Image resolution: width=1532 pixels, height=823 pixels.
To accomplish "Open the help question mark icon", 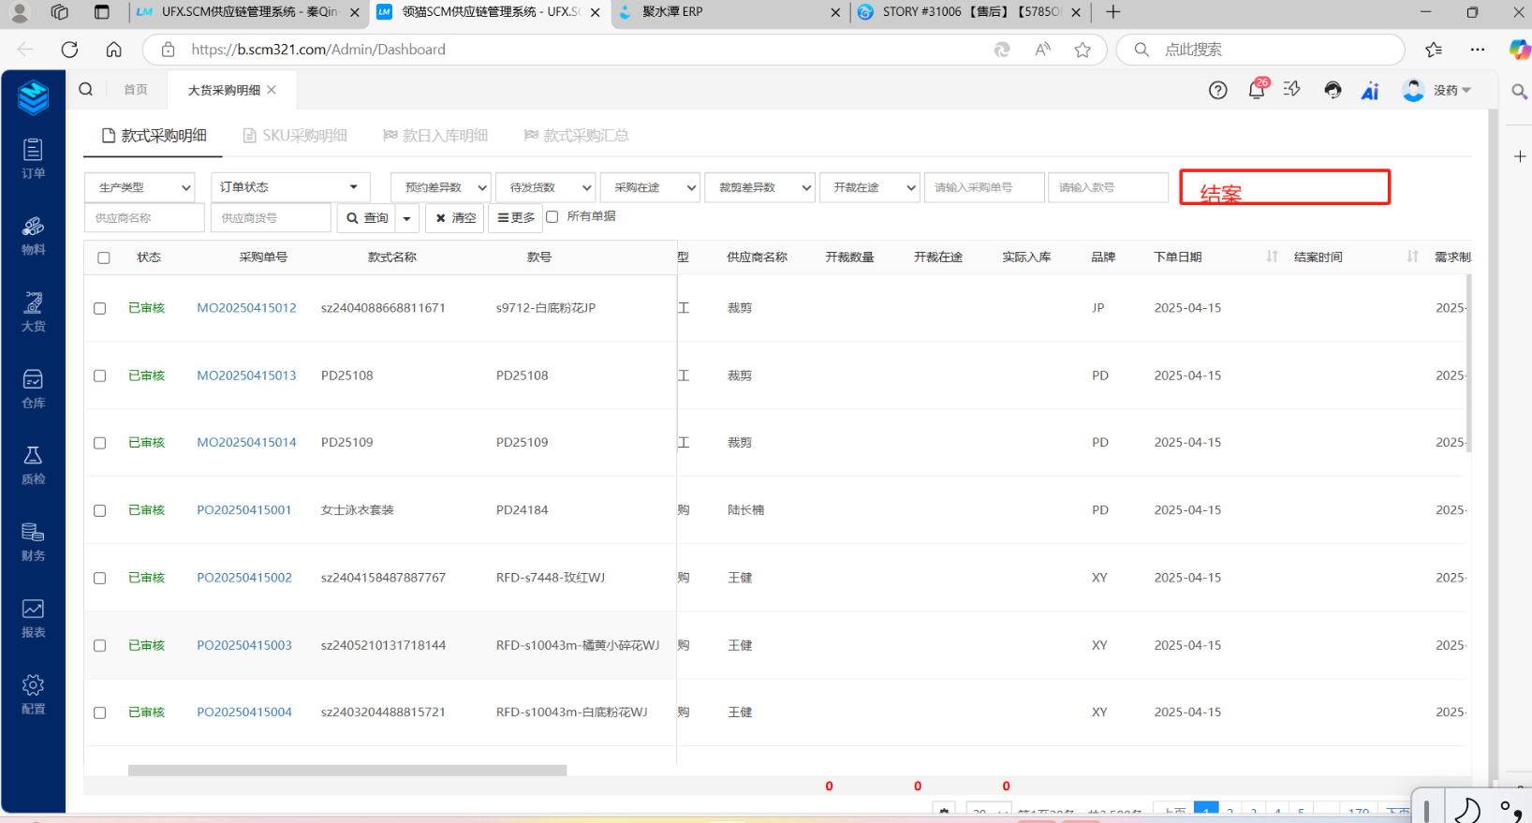I will 1217,90.
